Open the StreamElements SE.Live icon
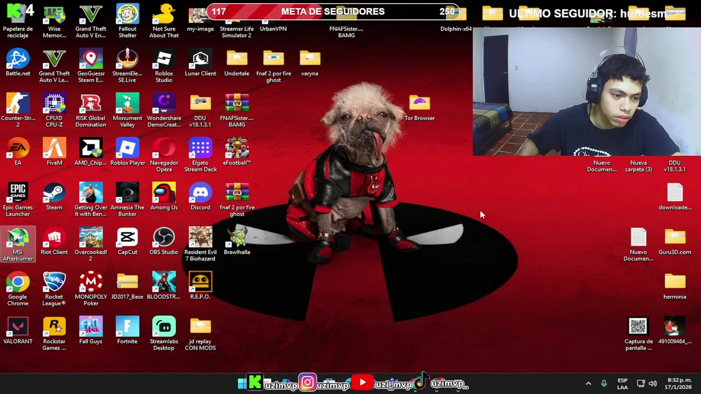 point(127,66)
